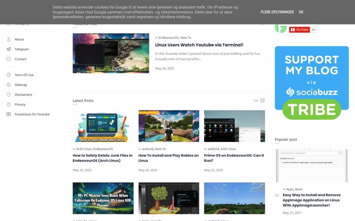
Task: Click the About person icon in sidebar
Action: tap(8, 39)
